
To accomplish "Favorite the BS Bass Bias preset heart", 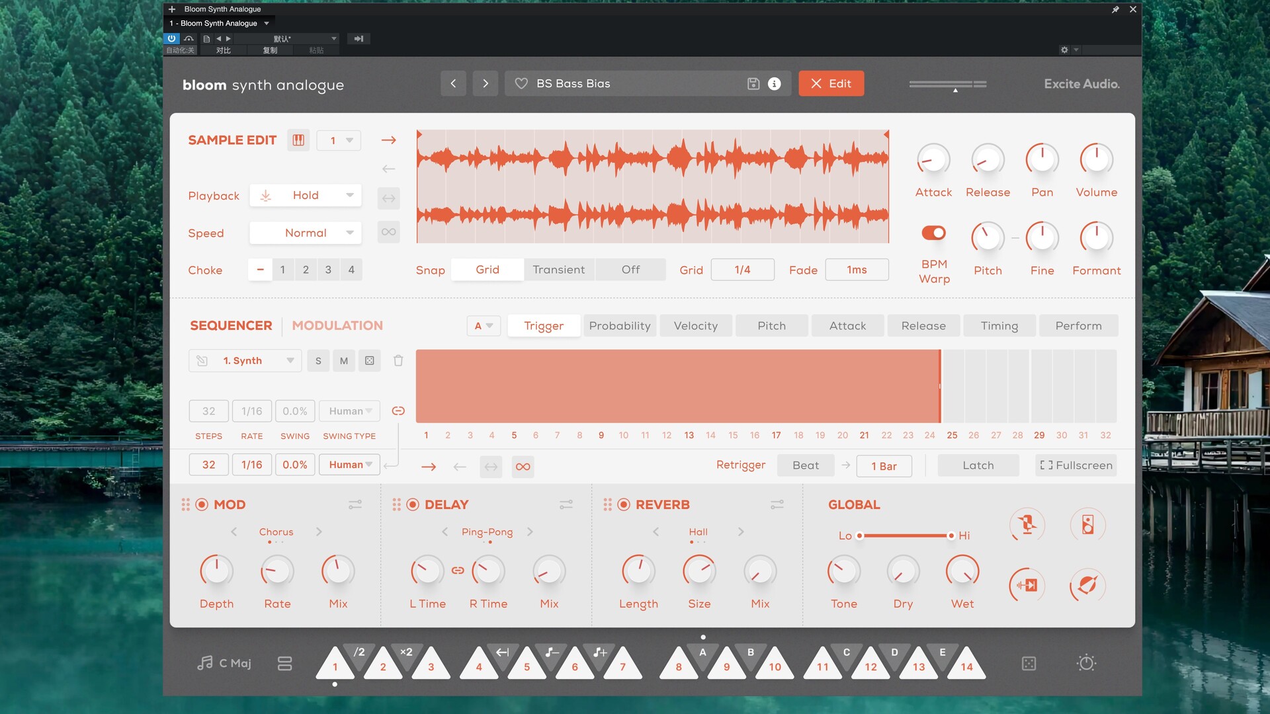I will pos(521,83).
